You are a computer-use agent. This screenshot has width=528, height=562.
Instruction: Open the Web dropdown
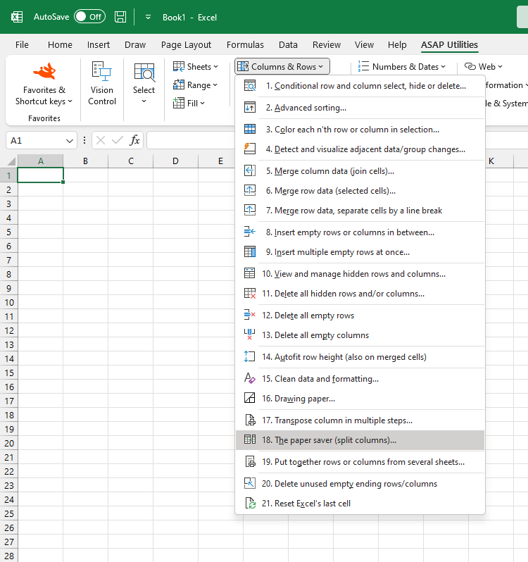coord(484,67)
